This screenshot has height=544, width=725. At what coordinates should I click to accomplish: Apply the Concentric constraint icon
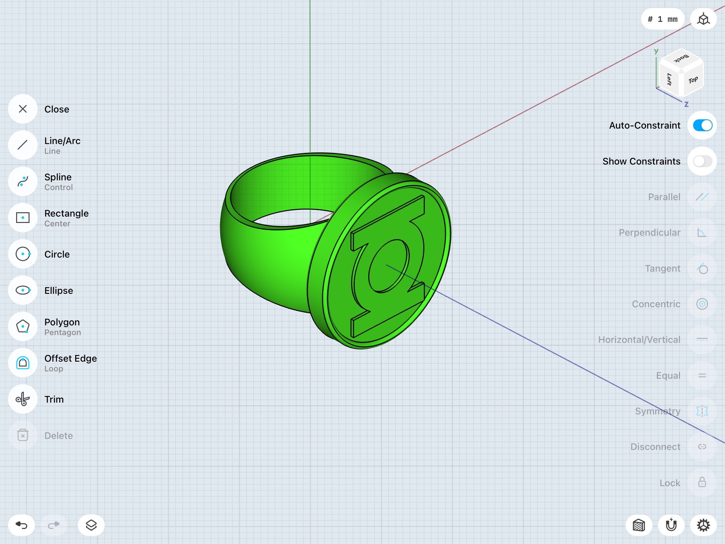click(702, 304)
